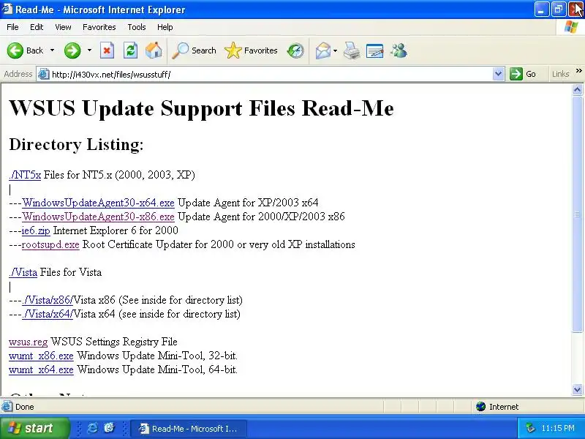Print the page with the printer icon

coord(352,50)
